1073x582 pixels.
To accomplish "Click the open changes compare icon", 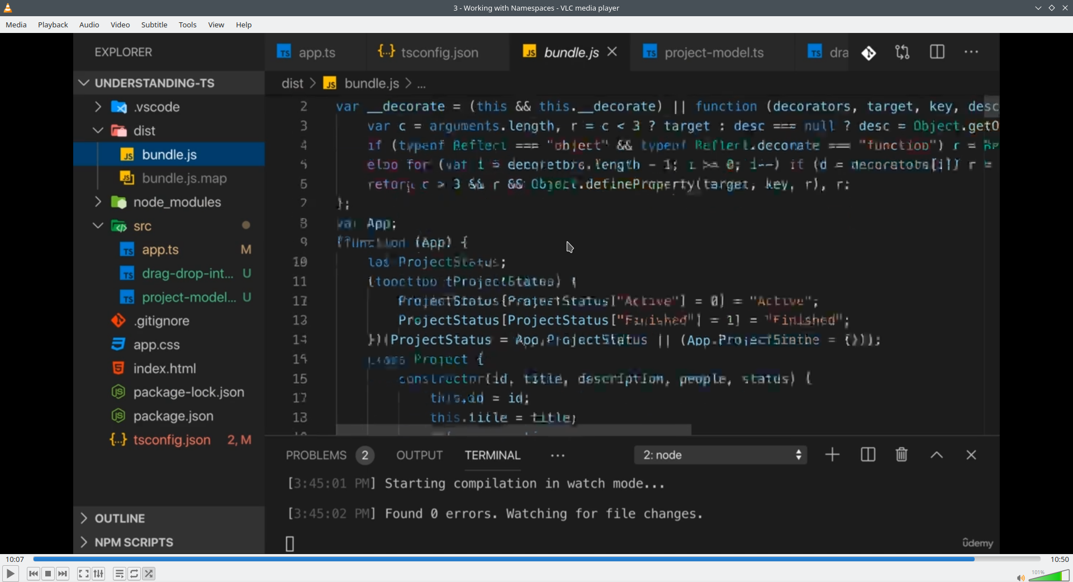I will coord(903,53).
